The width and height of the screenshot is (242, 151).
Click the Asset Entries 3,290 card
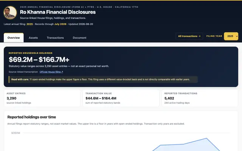point(42,98)
